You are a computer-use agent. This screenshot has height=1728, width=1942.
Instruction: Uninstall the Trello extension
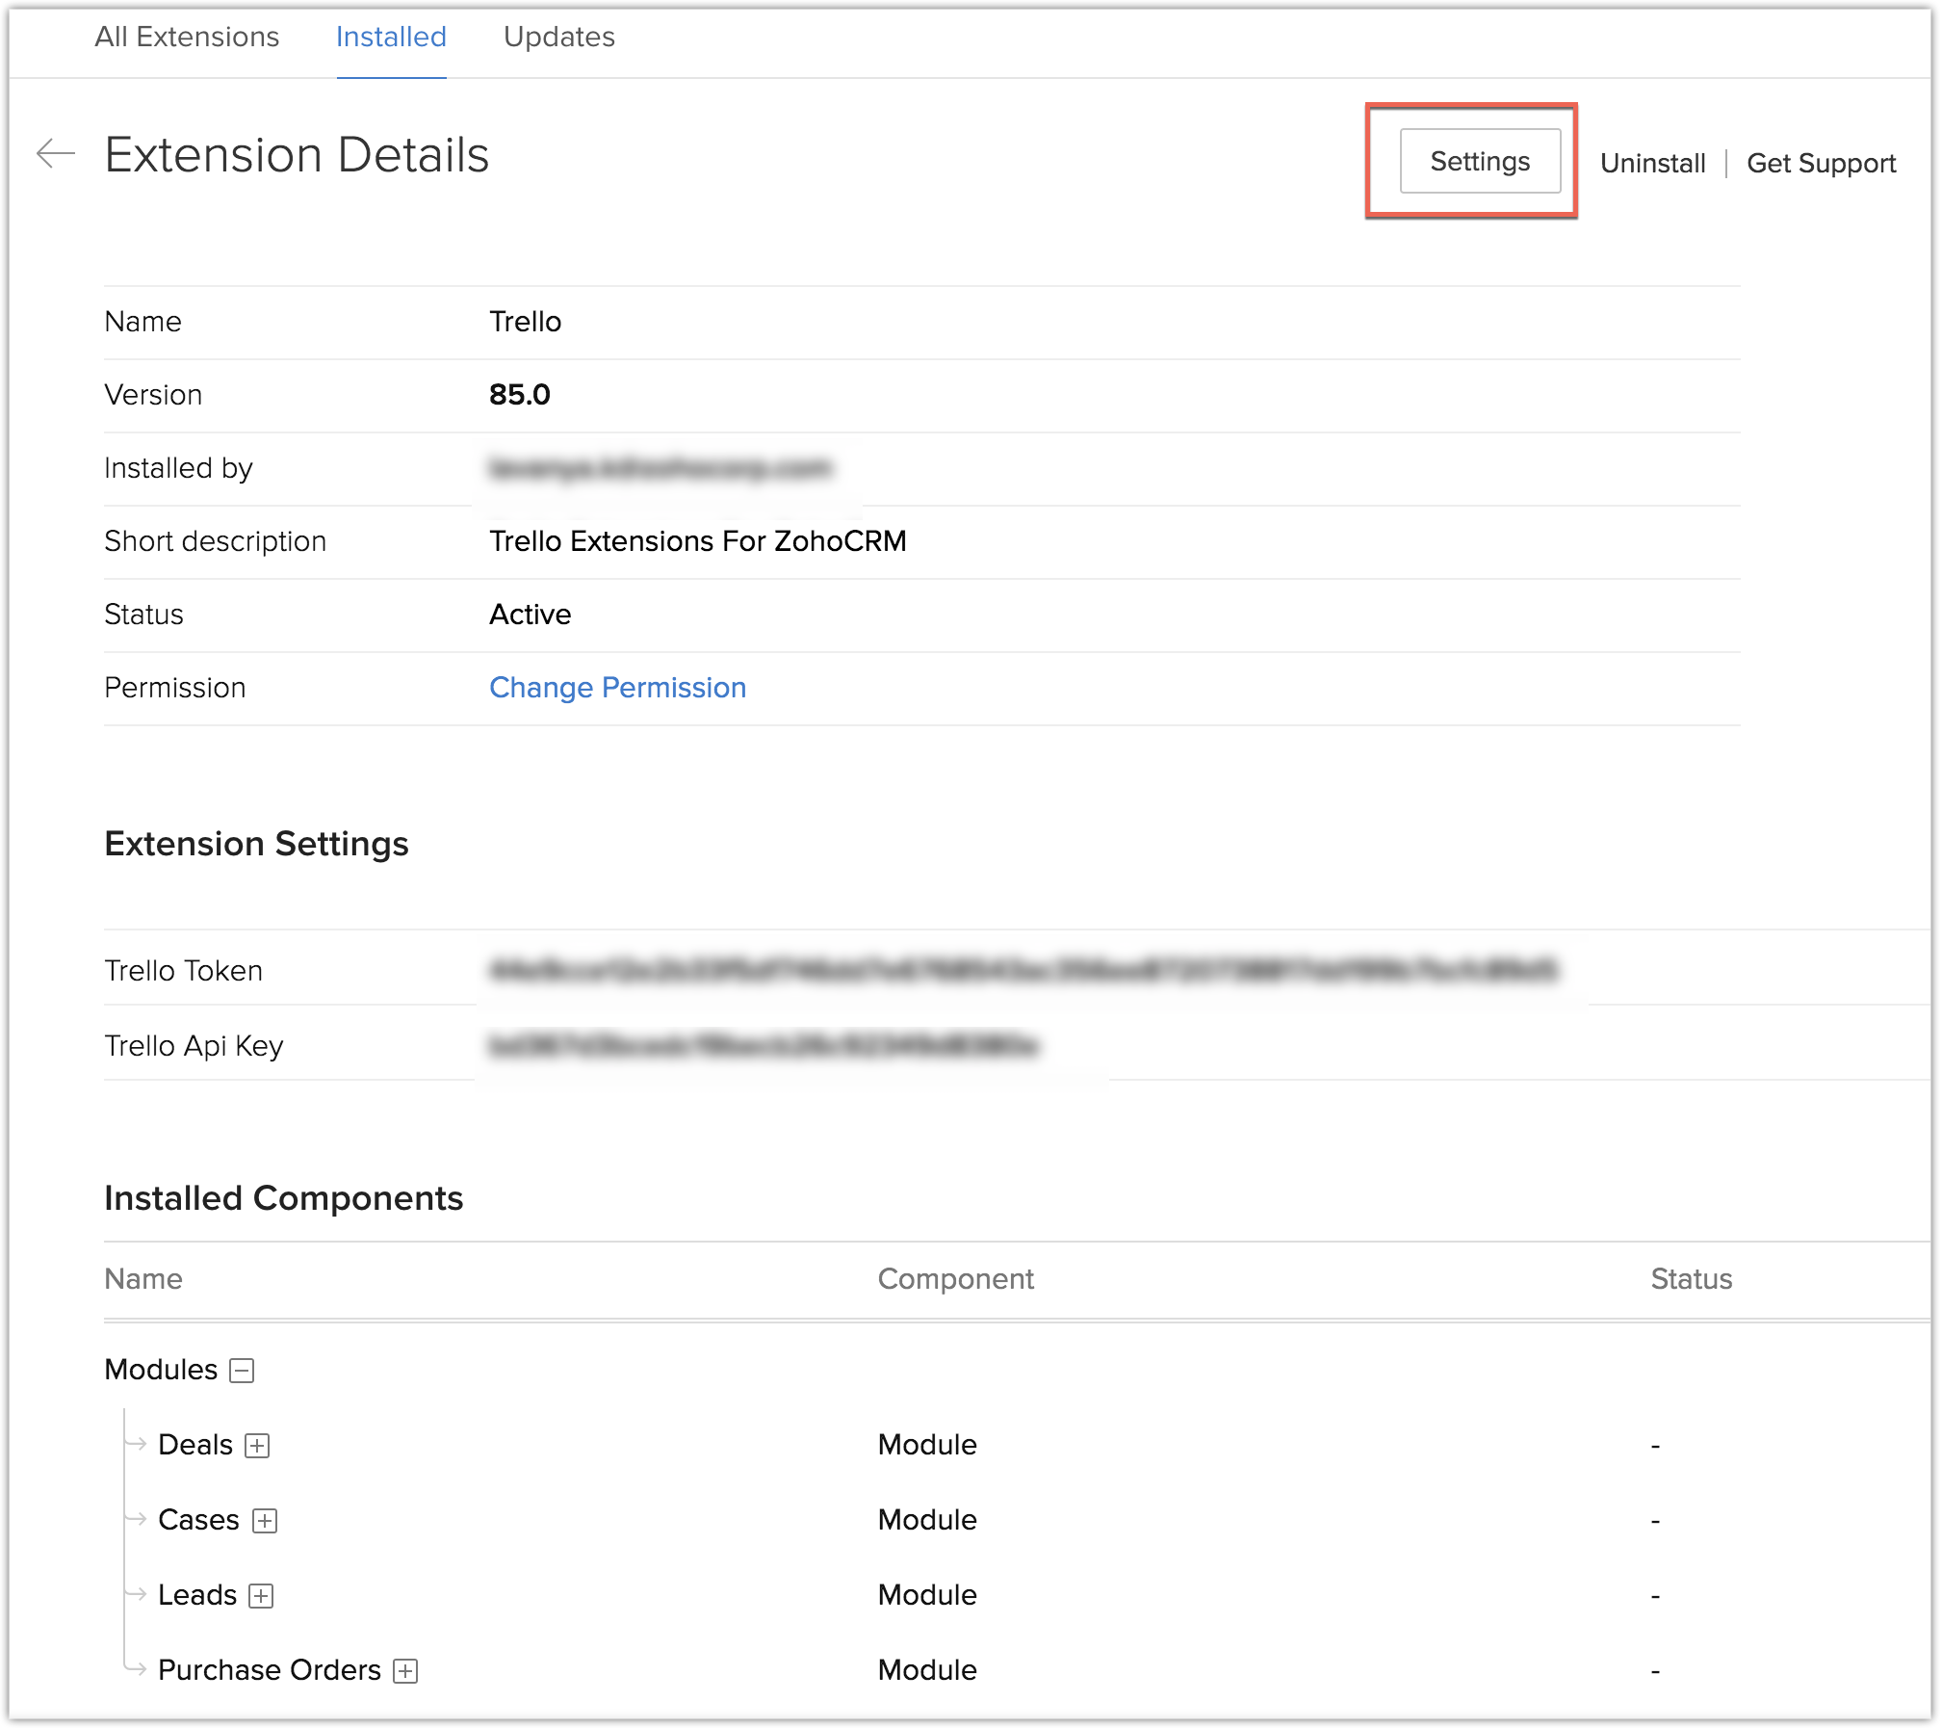pos(1652,163)
